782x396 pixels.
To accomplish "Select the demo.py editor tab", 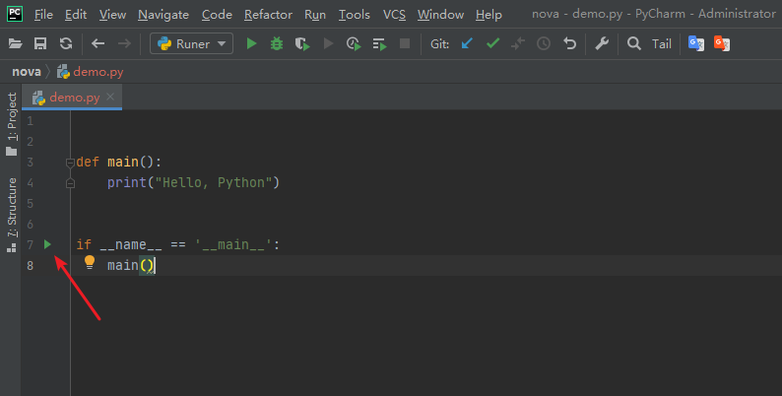I will tap(74, 98).
